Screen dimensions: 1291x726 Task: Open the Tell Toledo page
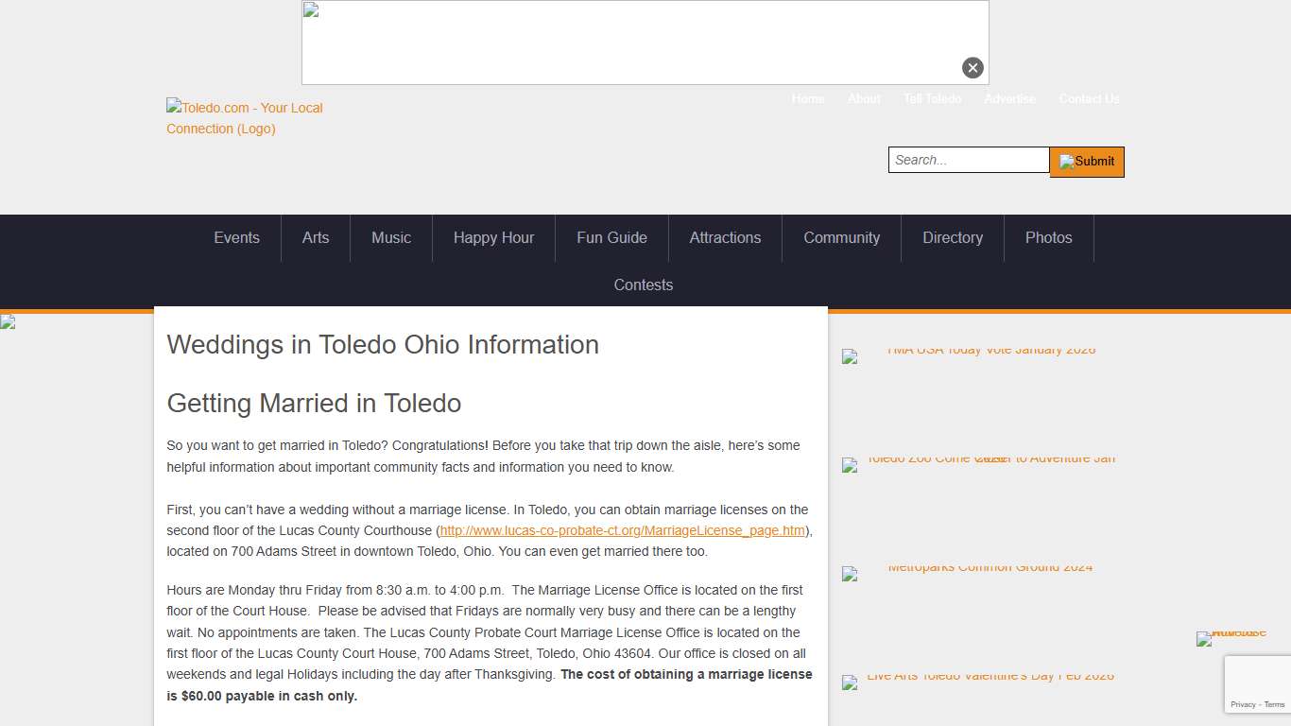pyautogui.click(x=933, y=98)
